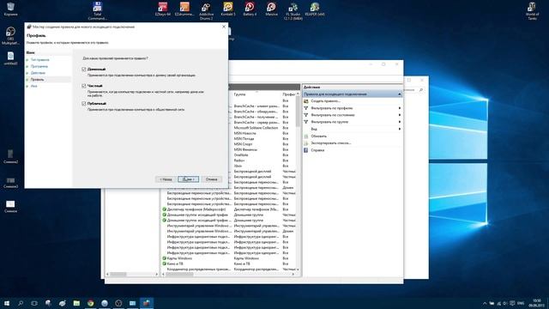Open the Windows Start menu
549x309 pixels.
tap(7, 303)
